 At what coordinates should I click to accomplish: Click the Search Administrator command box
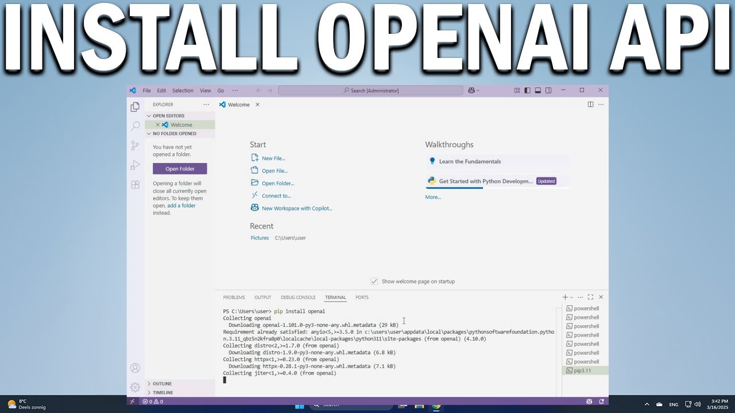pyautogui.click(x=370, y=90)
